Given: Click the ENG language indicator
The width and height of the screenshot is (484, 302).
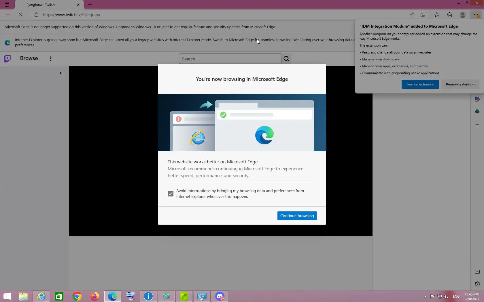Looking at the screenshot, I should click(x=456, y=297).
